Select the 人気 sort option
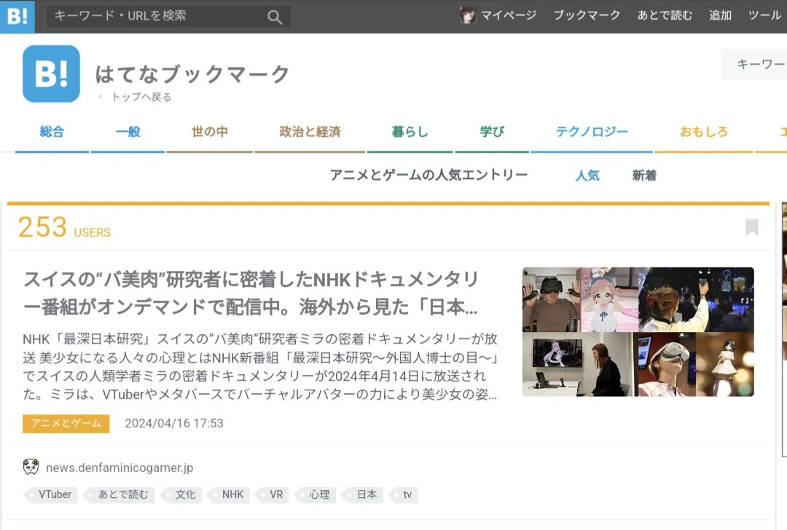 tap(587, 175)
